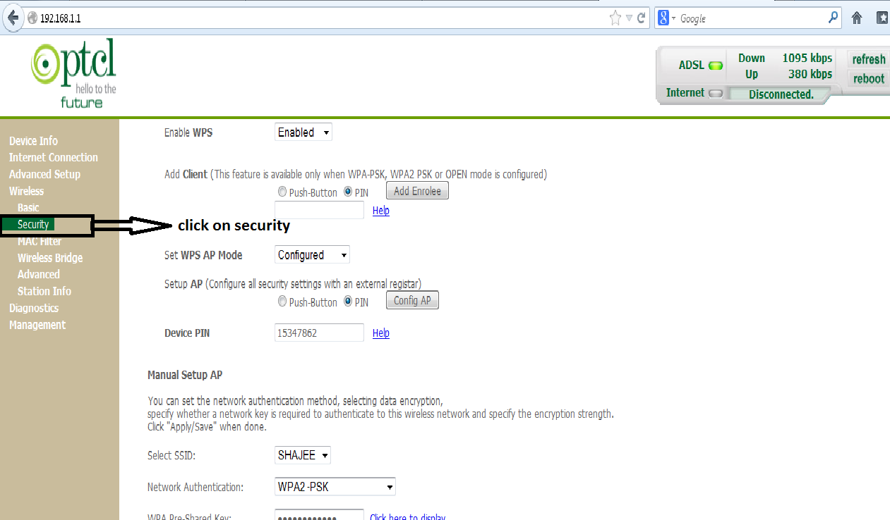Click the reboot button
The height and width of the screenshot is (520, 890).
point(867,78)
